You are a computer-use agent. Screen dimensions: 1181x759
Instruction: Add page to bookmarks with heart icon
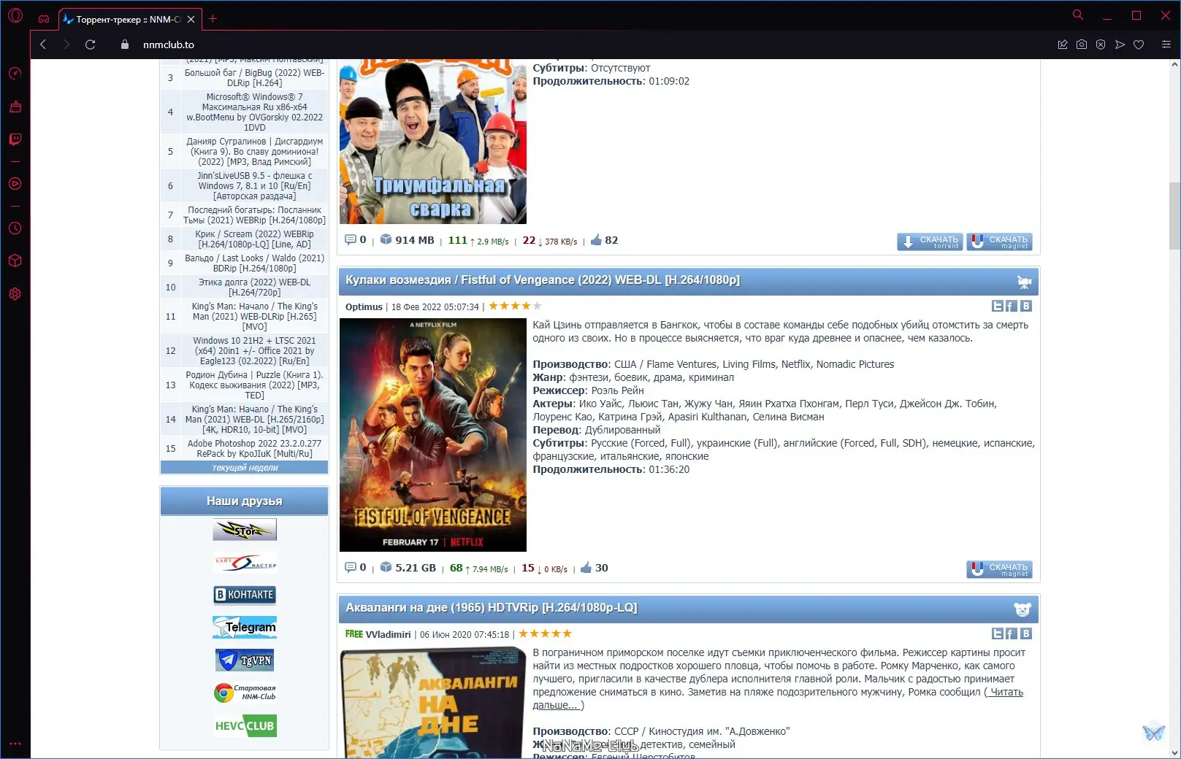click(x=1139, y=45)
